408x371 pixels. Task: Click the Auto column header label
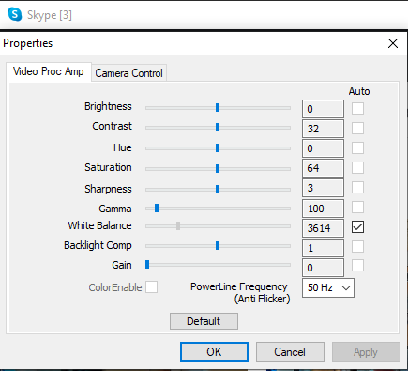(359, 91)
